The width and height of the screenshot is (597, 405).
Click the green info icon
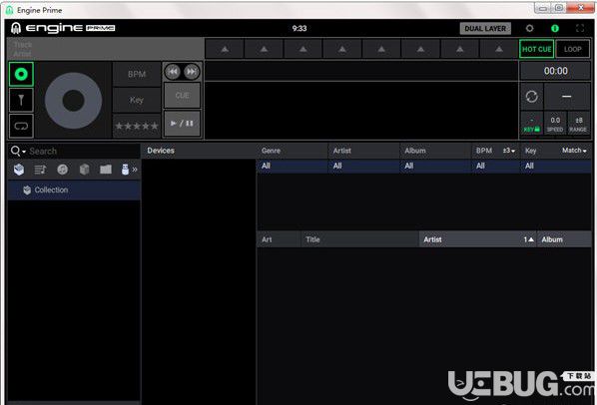[555, 29]
